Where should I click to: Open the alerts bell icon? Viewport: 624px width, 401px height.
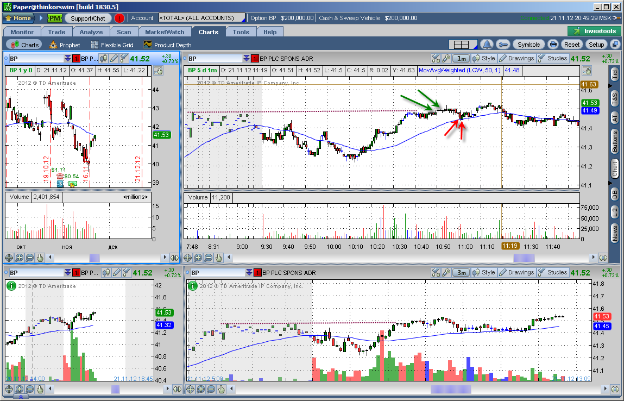pyautogui.click(x=486, y=45)
